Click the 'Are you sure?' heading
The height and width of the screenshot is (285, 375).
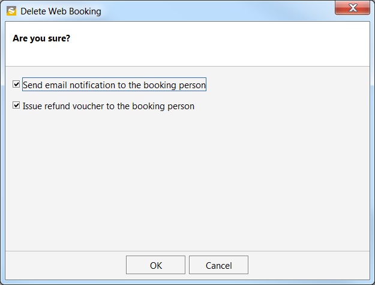pyautogui.click(x=41, y=38)
